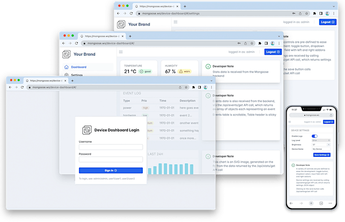Click the Username input field
Image resolution: width=345 pixels, height=222 pixels.
point(111,147)
